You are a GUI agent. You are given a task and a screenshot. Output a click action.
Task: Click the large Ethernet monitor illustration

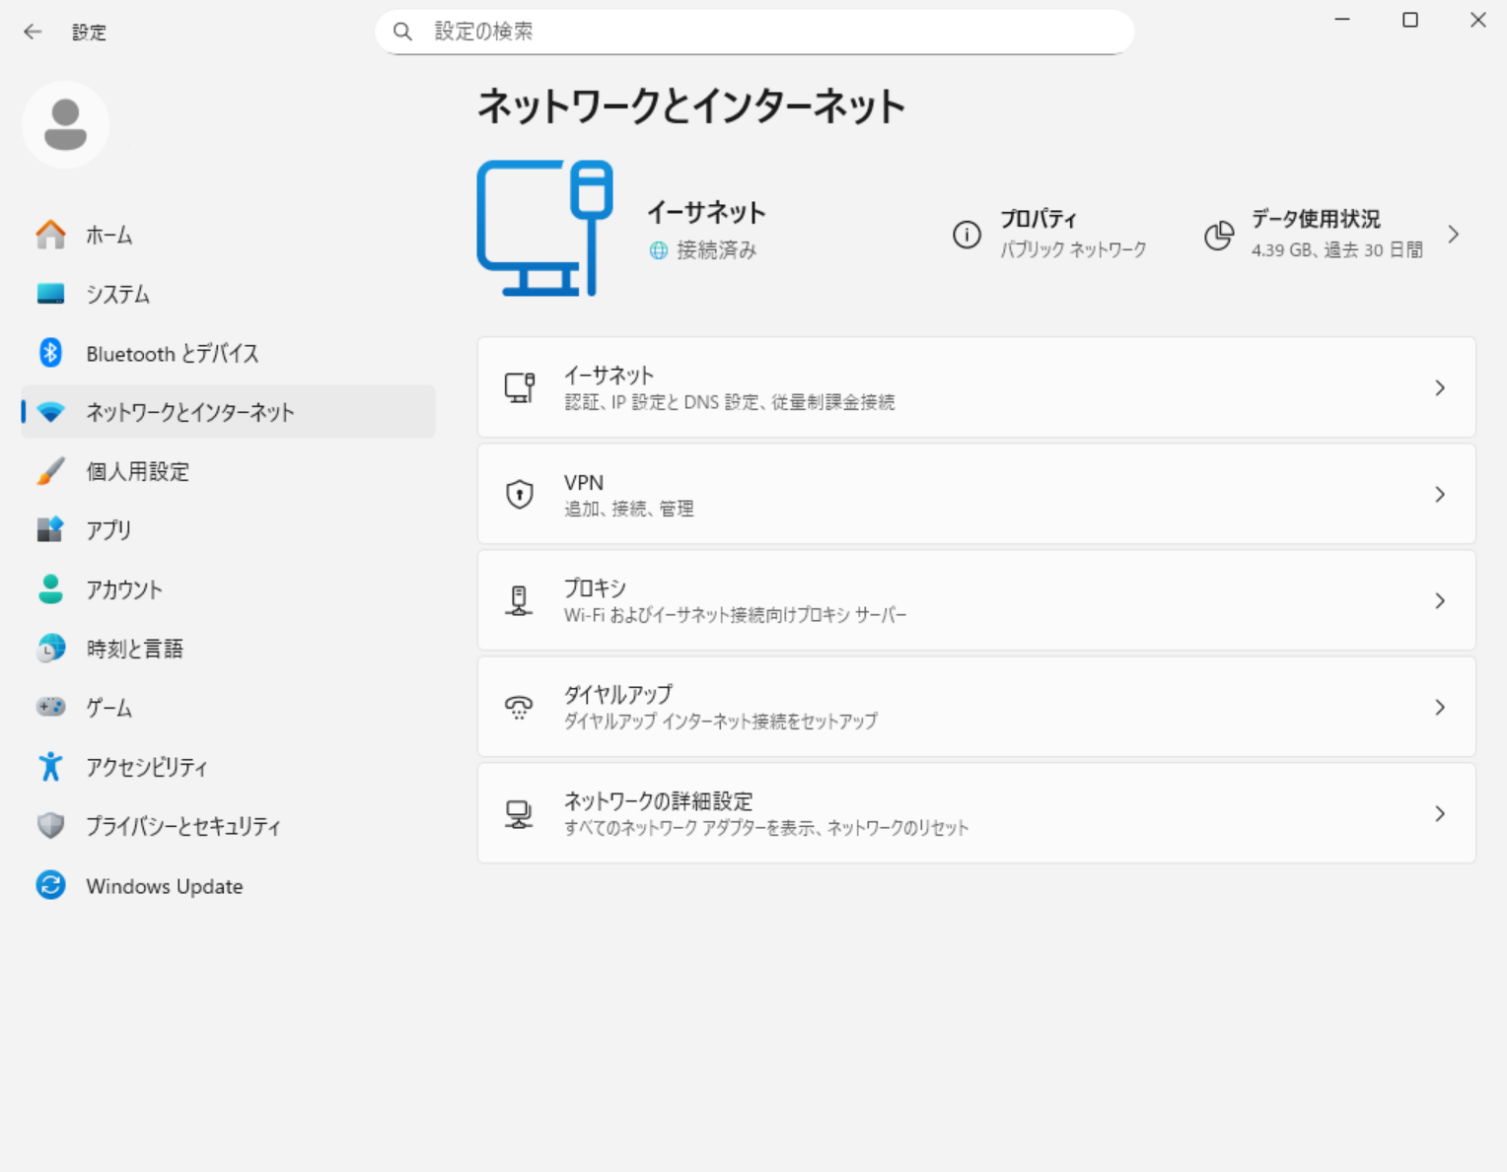click(x=545, y=229)
